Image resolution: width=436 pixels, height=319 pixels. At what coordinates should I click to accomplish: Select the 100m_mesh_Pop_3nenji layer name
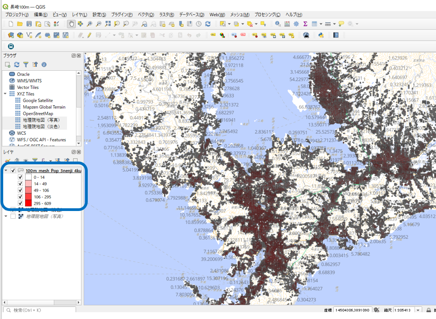53,171
